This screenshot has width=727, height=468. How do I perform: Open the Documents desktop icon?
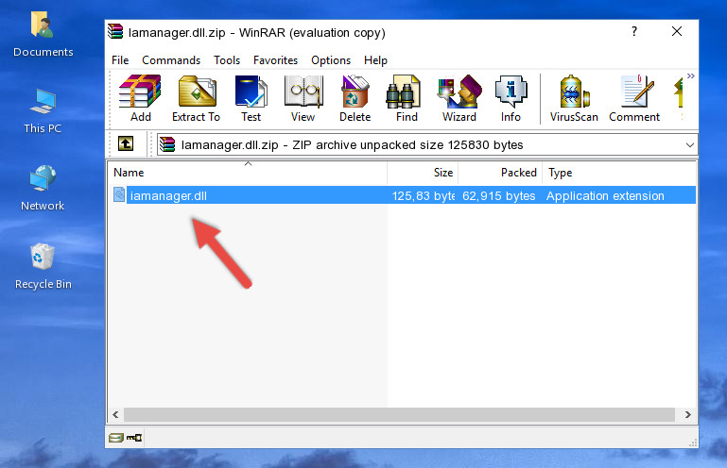point(43,34)
